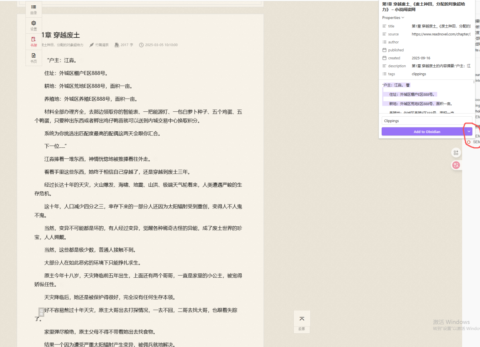Open the 目录 table of contents

[33, 9]
